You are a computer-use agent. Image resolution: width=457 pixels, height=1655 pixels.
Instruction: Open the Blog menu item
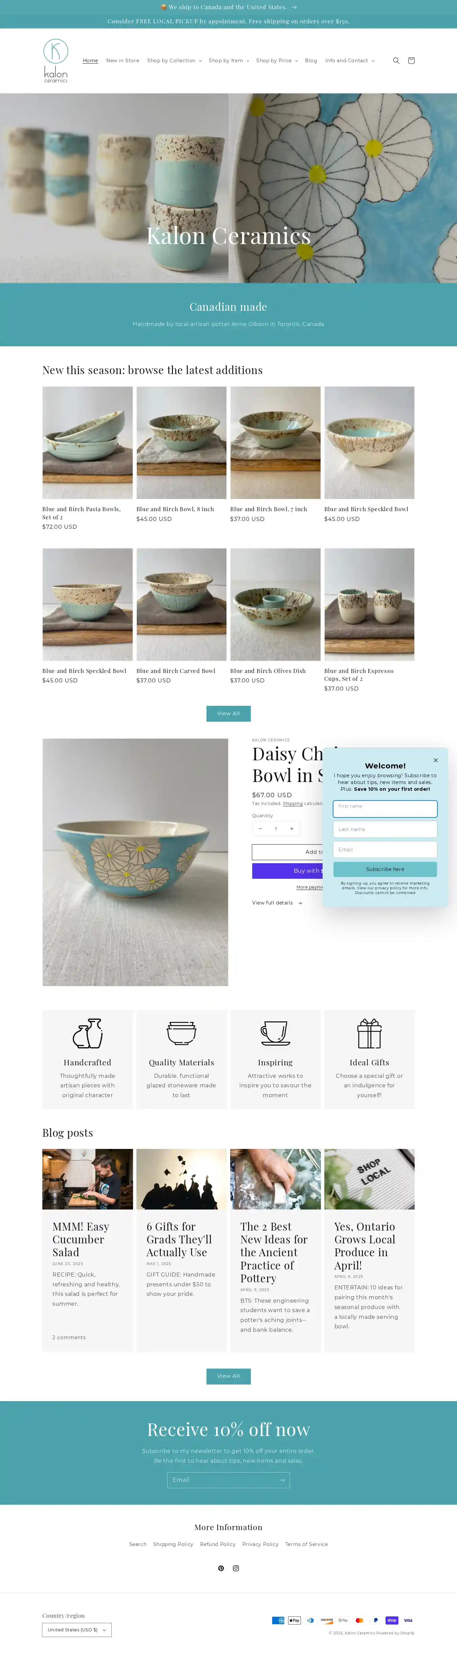pyautogui.click(x=311, y=60)
